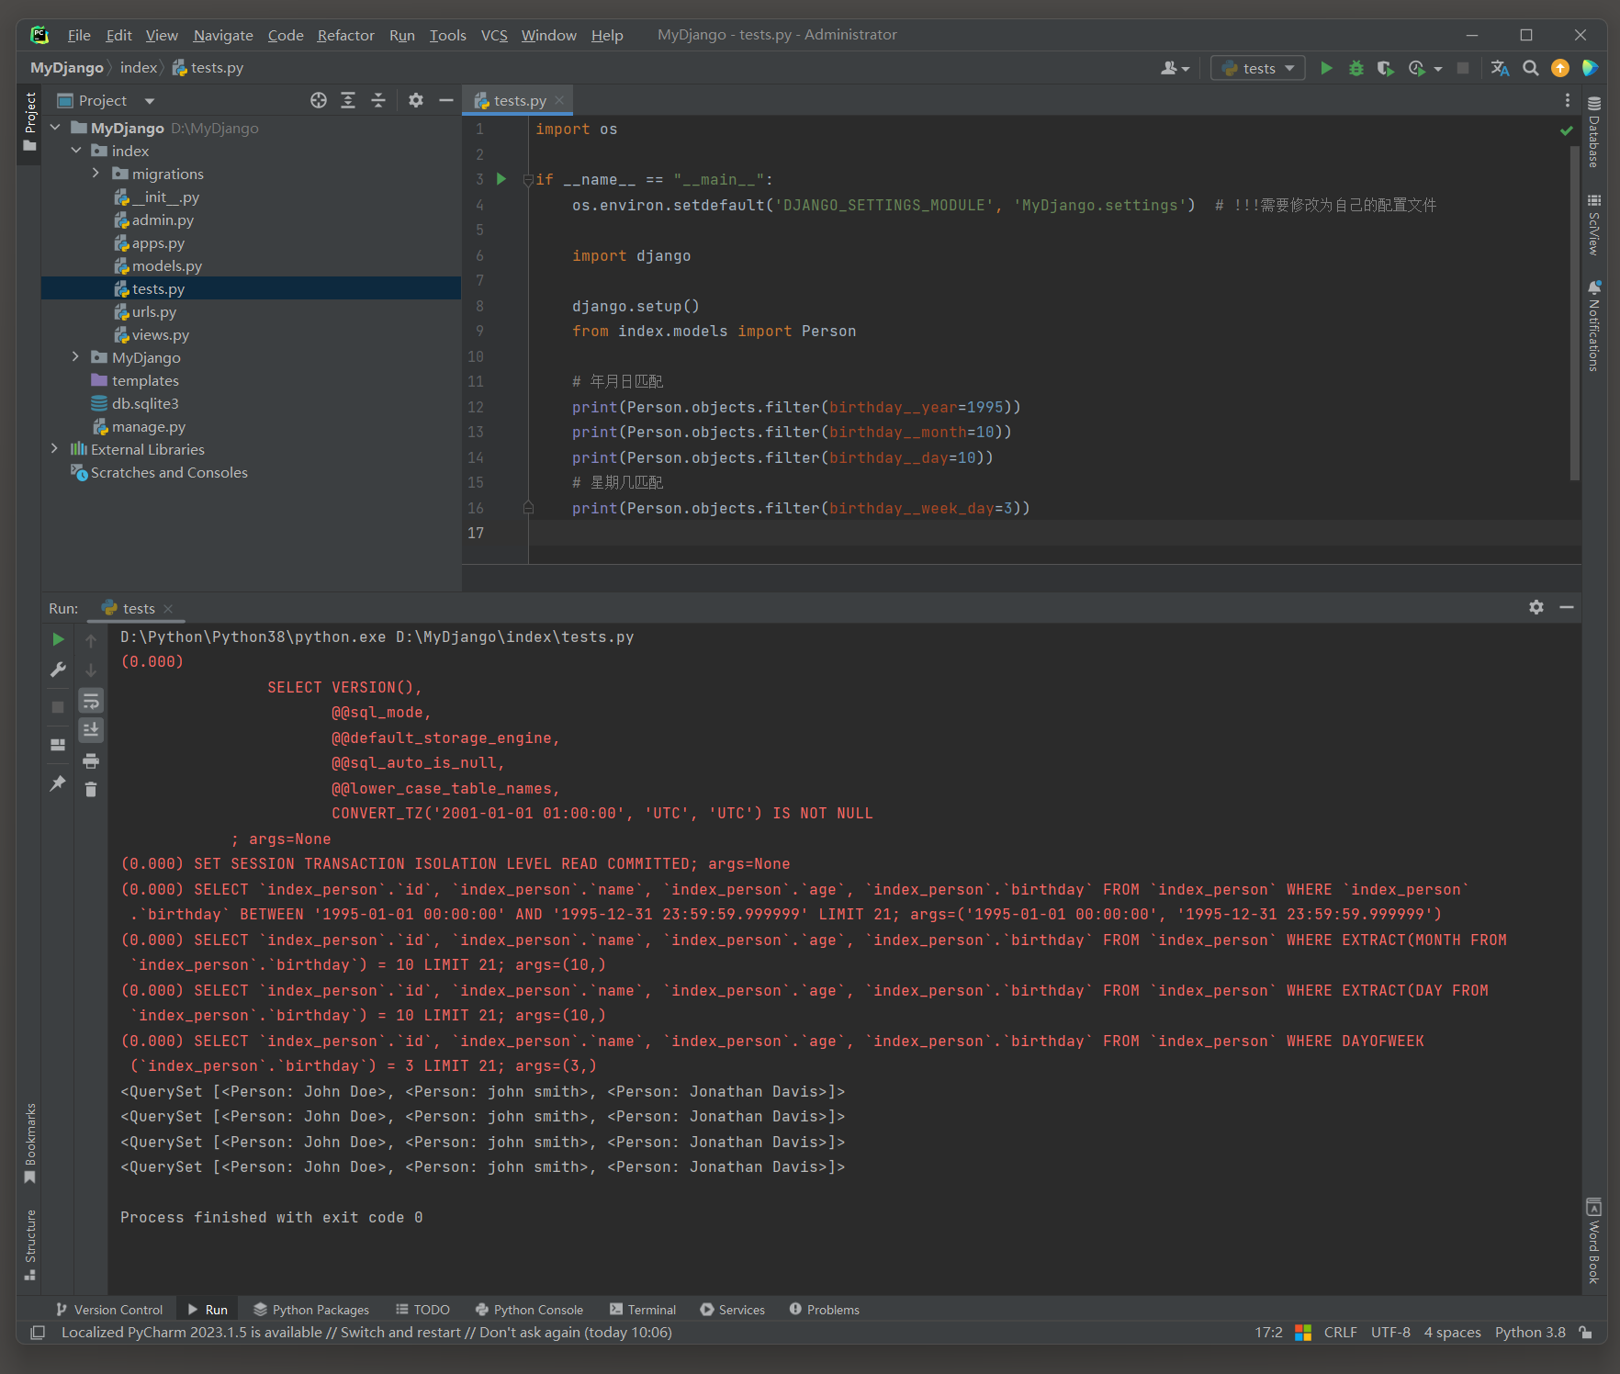Open the Problems tab
The height and width of the screenshot is (1374, 1620).
(x=824, y=1310)
